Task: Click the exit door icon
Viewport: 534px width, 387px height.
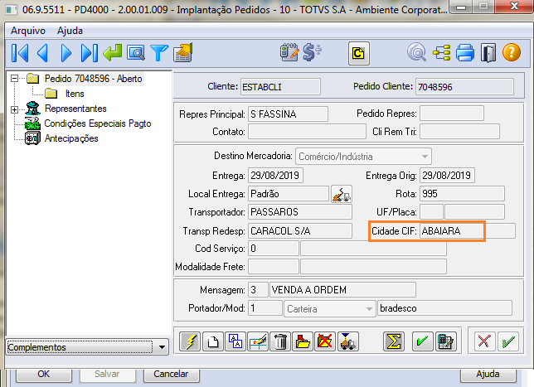Action: click(488, 53)
